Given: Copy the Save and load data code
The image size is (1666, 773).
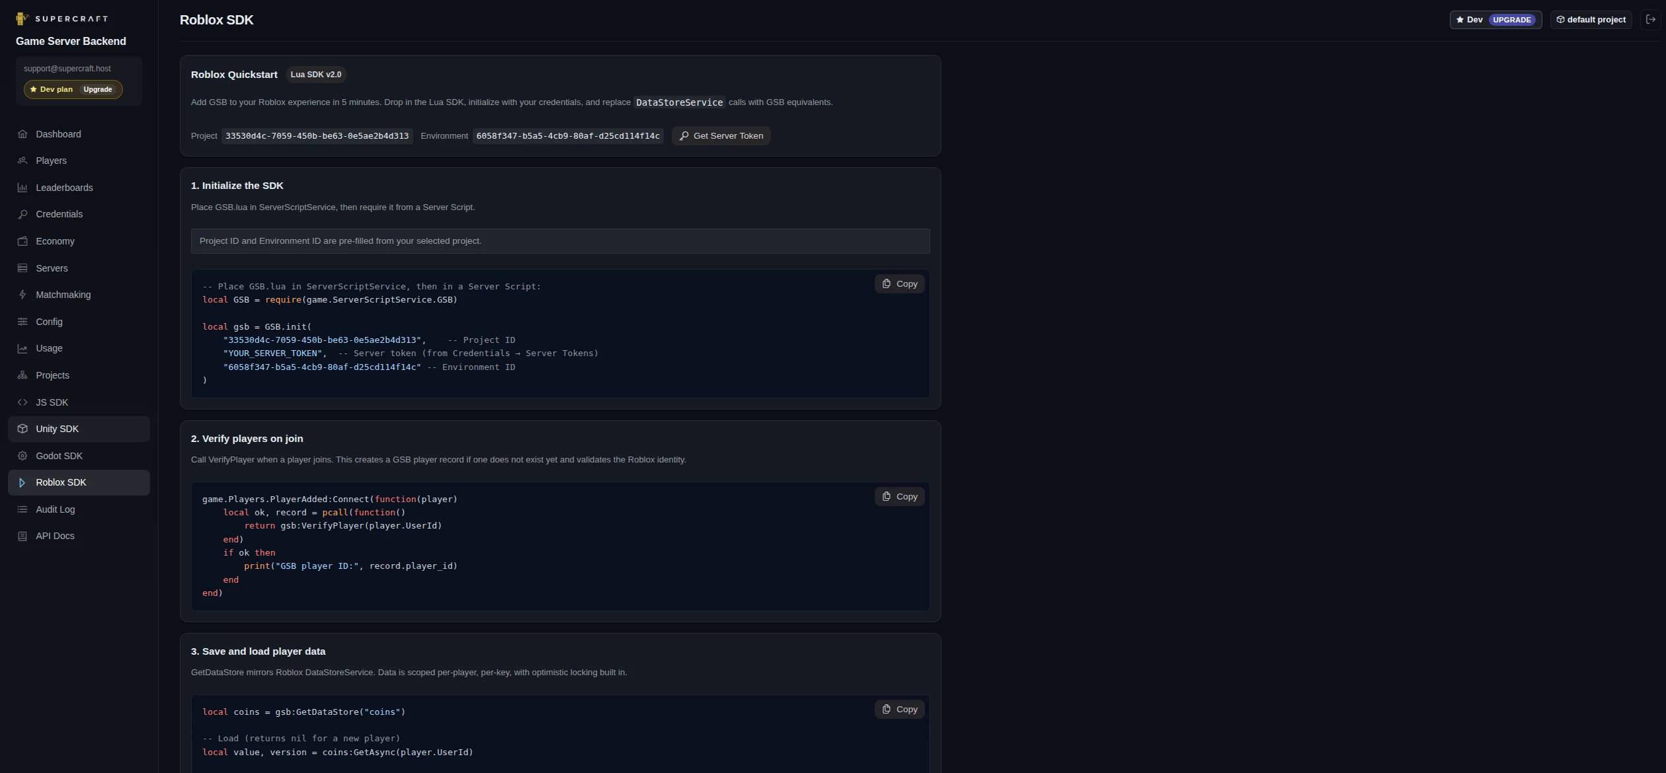Looking at the screenshot, I should tap(899, 710).
